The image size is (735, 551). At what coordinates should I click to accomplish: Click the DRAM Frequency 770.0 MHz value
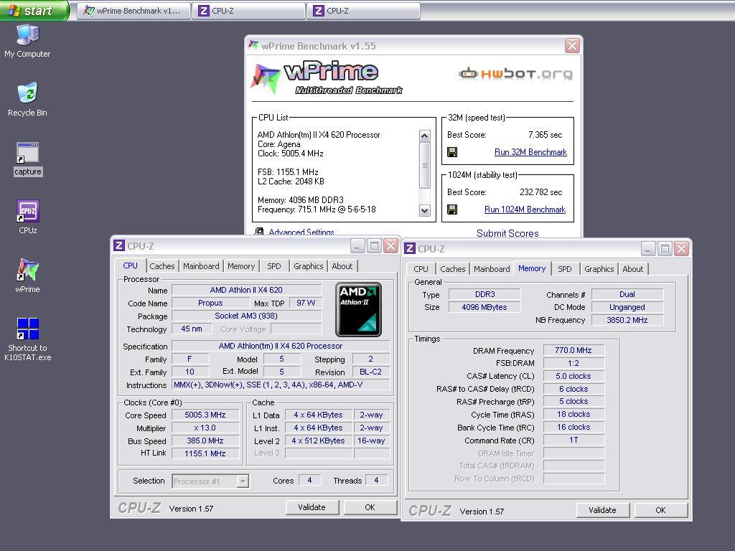pyautogui.click(x=574, y=350)
